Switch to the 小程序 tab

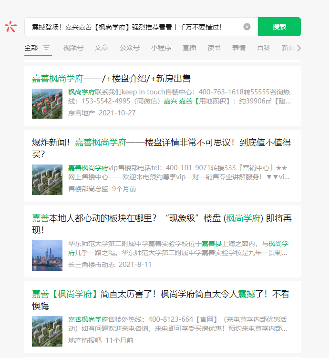point(161,48)
